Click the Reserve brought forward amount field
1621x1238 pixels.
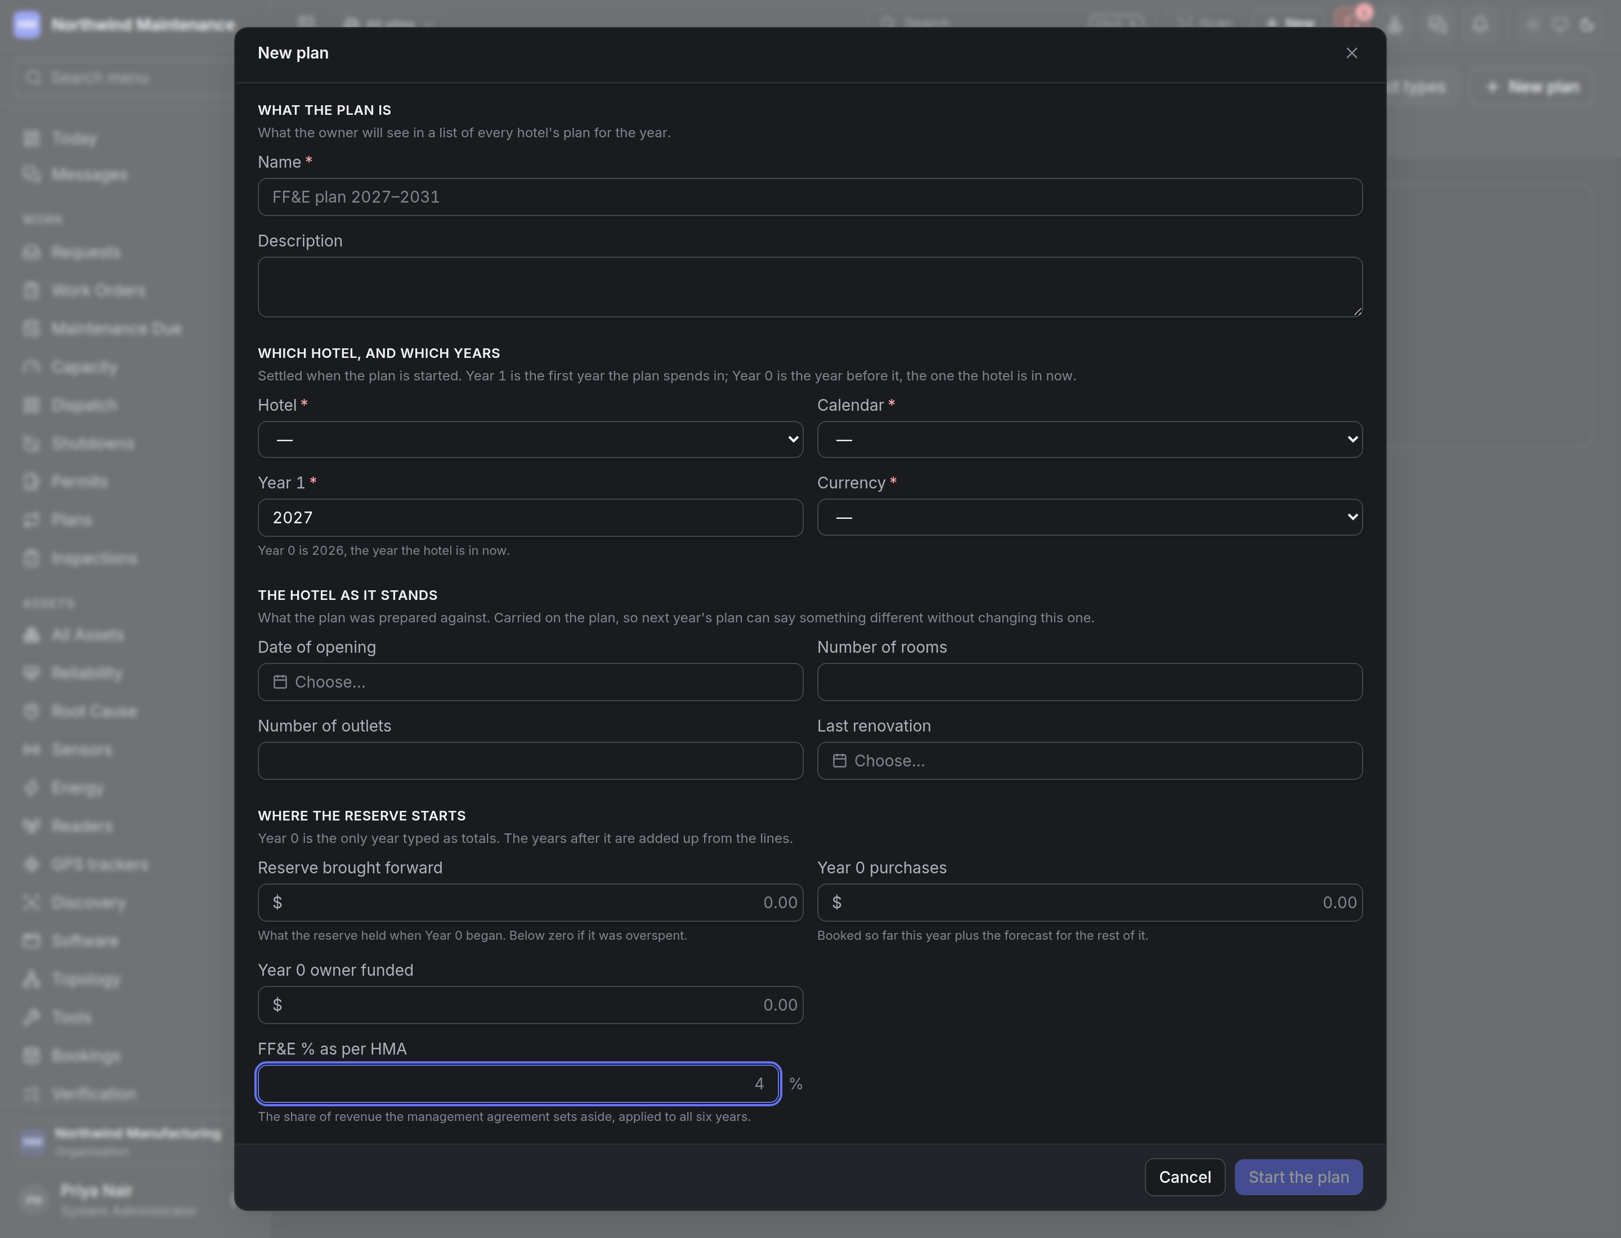(x=530, y=902)
